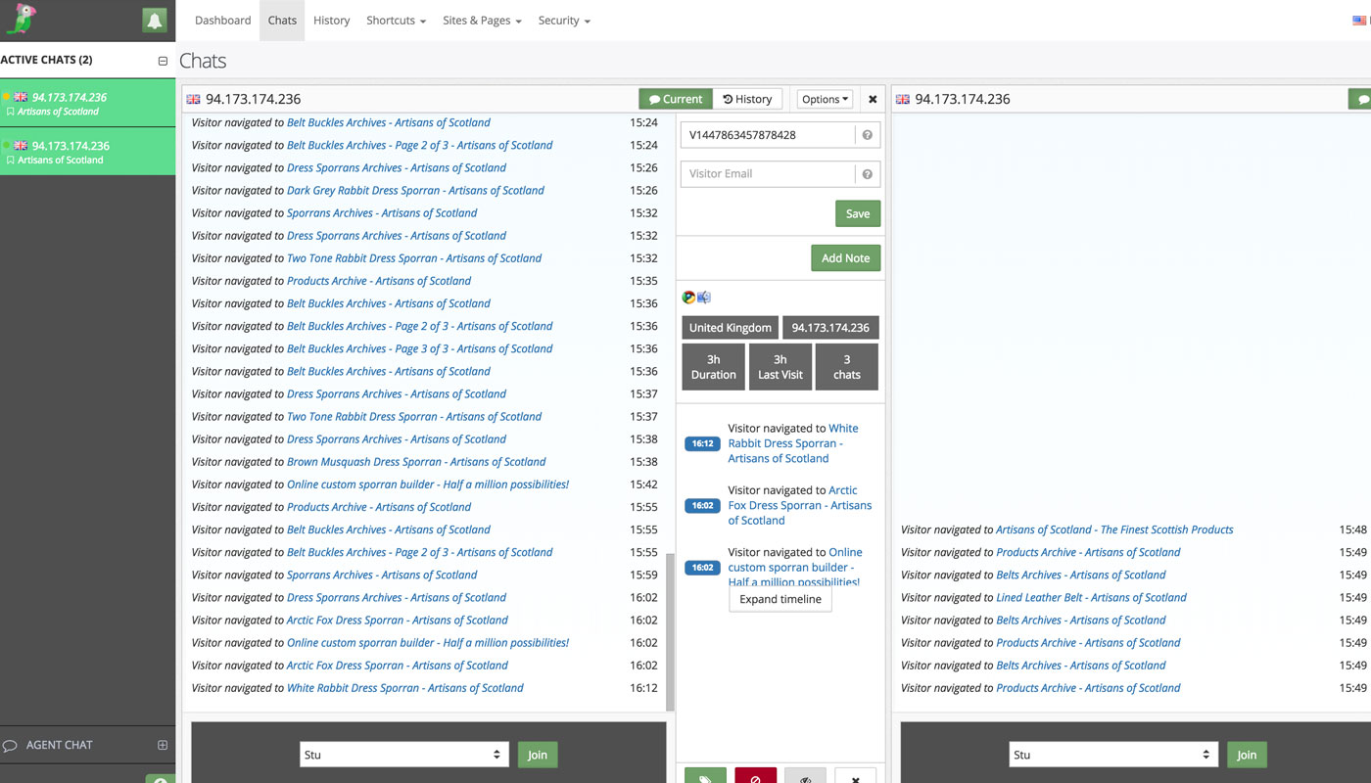Viewport: 1371px width, 783px height.
Task: Click the UK flag in the second chat panel header
Action: point(903,99)
